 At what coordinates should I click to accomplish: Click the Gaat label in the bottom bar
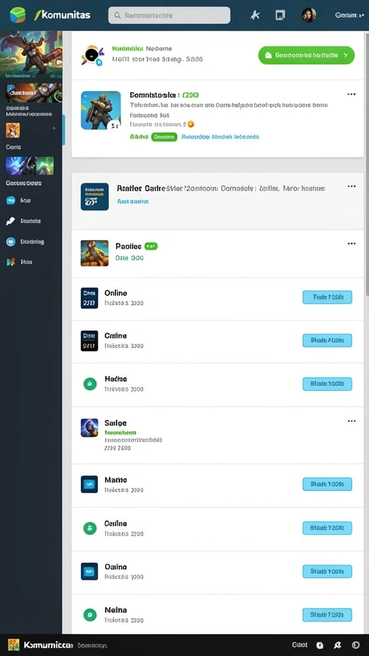[x=300, y=645]
